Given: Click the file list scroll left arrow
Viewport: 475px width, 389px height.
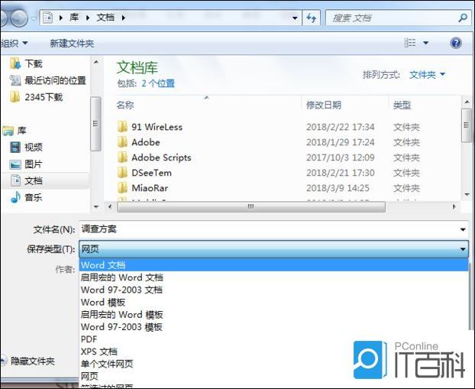Looking at the screenshot, I should [x=110, y=207].
